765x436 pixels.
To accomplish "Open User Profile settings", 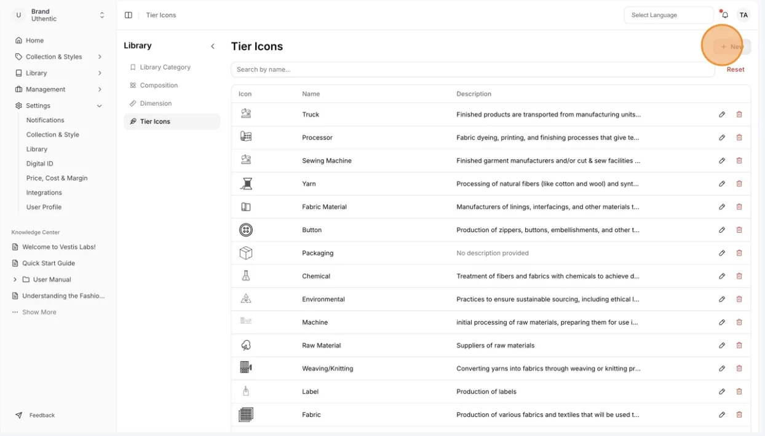I will coord(44,207).
